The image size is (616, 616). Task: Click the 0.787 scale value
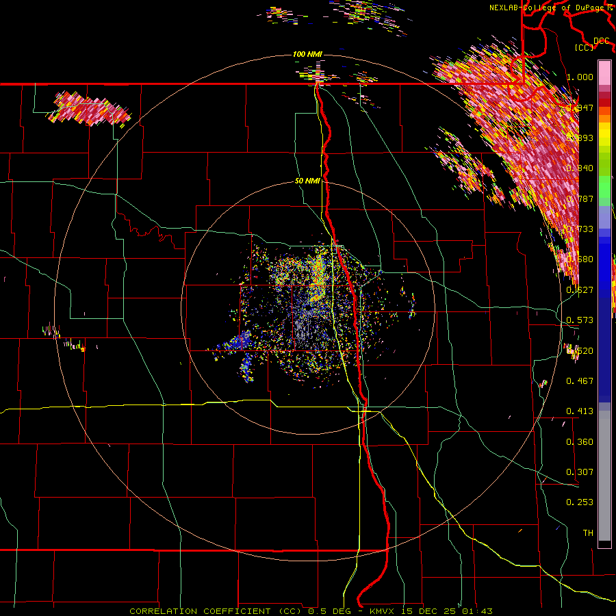pos(580,198)
